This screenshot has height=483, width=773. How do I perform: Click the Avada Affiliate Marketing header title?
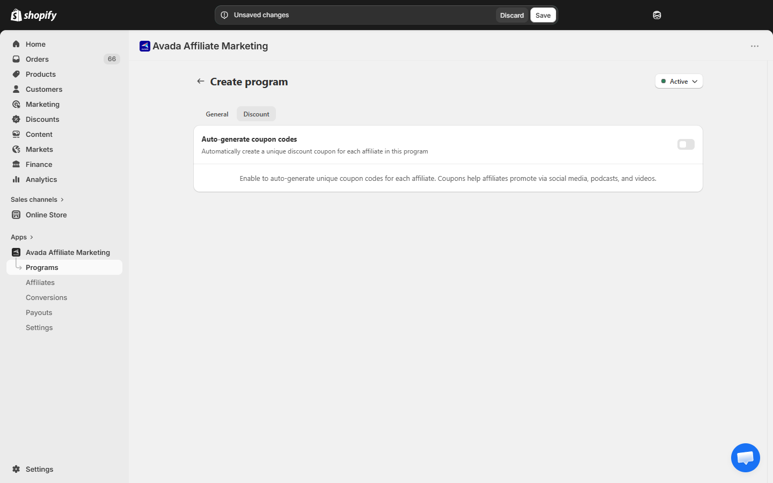click(x=210, y=46)
